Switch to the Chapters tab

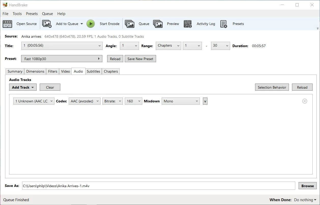(x=111, y=71)
